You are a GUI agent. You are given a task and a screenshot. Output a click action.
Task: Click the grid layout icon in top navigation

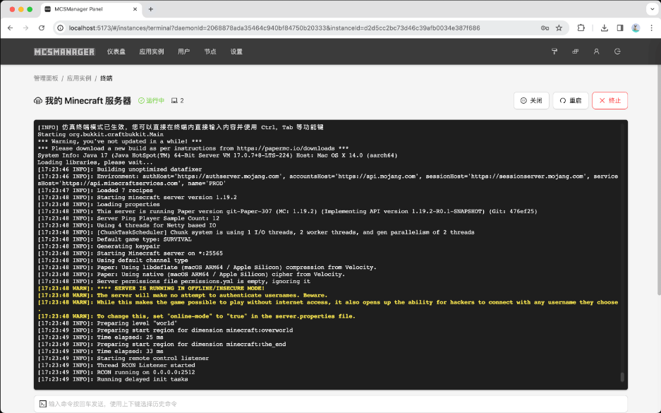click(x=577, y=52)
